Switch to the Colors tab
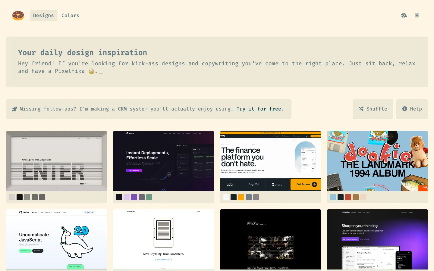The image size is (434, 271). click(70, 15)
